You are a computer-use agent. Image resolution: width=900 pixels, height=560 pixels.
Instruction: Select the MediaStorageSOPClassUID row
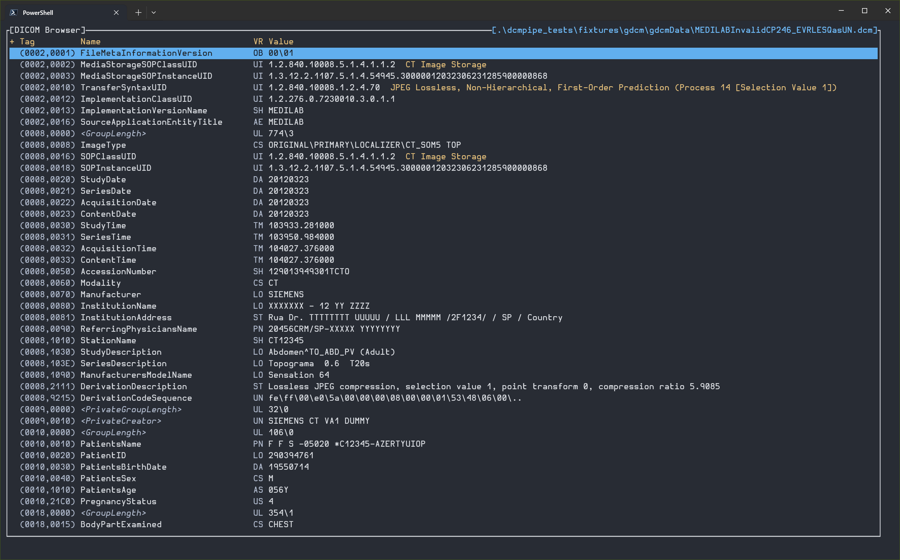[x=443, y=65]
